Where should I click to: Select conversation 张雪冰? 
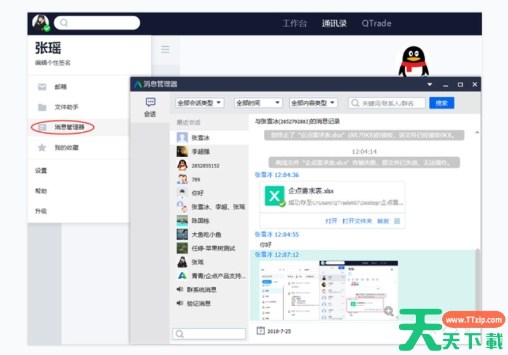209,138
